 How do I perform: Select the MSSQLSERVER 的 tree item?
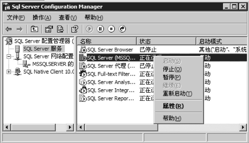pos(53,64)
